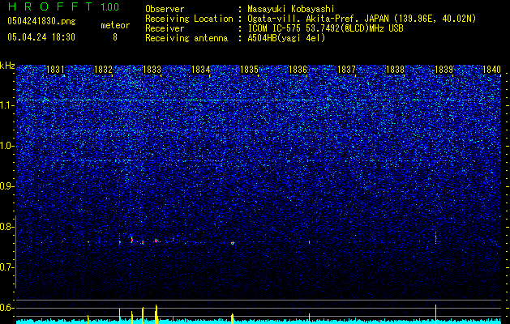Viewport: 510px width, 324px height.
Task: Click the 1835 time marker
Action: (x=249, y=70)
